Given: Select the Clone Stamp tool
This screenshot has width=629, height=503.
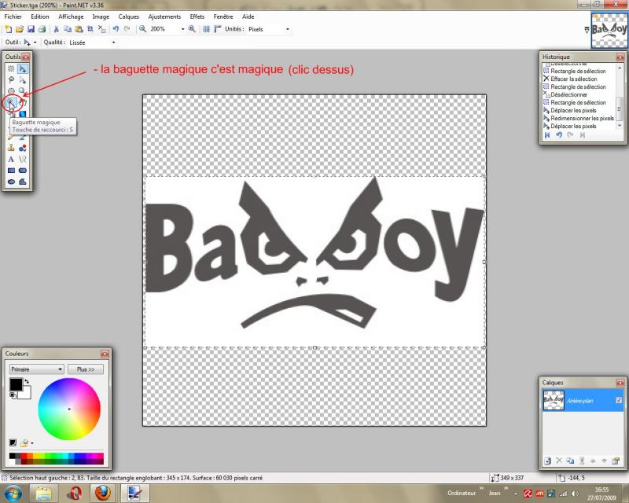Looking at the screenshot, I should click(11, 148).
